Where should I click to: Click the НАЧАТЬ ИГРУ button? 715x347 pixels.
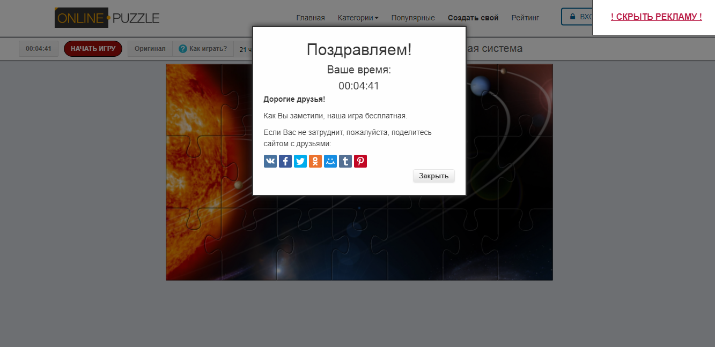[x=93, y=49]
